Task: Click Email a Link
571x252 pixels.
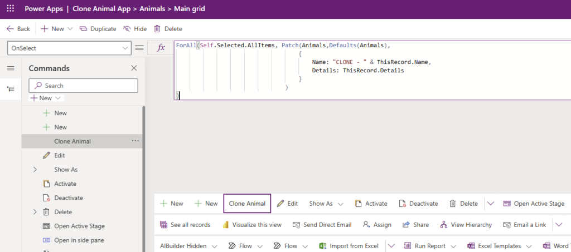Action: pyautogui.click(x=524, y=225)
